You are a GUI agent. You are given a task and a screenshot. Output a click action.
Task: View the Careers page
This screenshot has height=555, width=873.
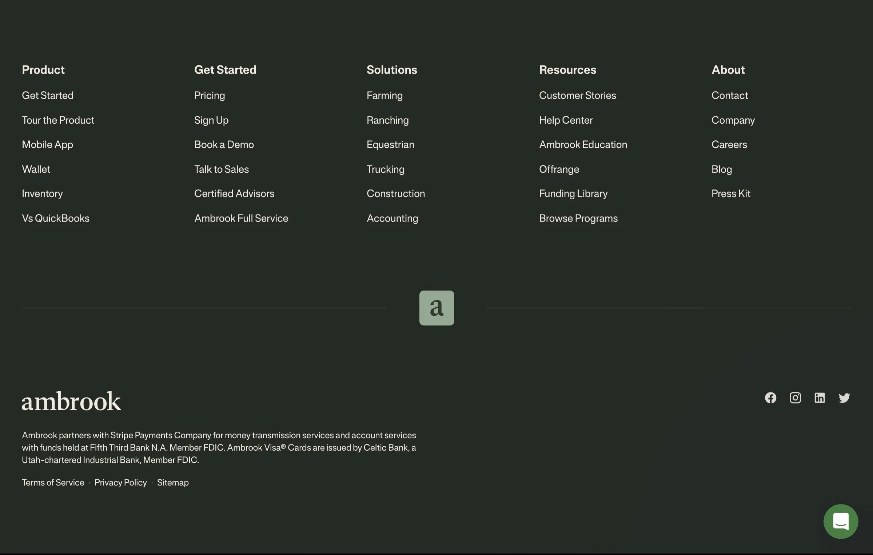pyautogui.click(x=729, y=144)
